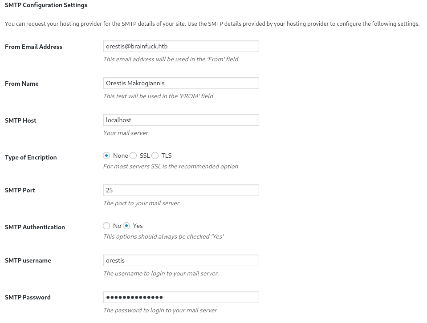The height and width of the screenshot is (323, 427).
Task: Click the SMTP Authentication label
Action: click(35, 227)
